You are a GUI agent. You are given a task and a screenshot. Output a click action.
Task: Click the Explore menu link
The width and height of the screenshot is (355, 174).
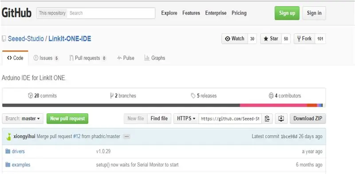tap(169, 13)
